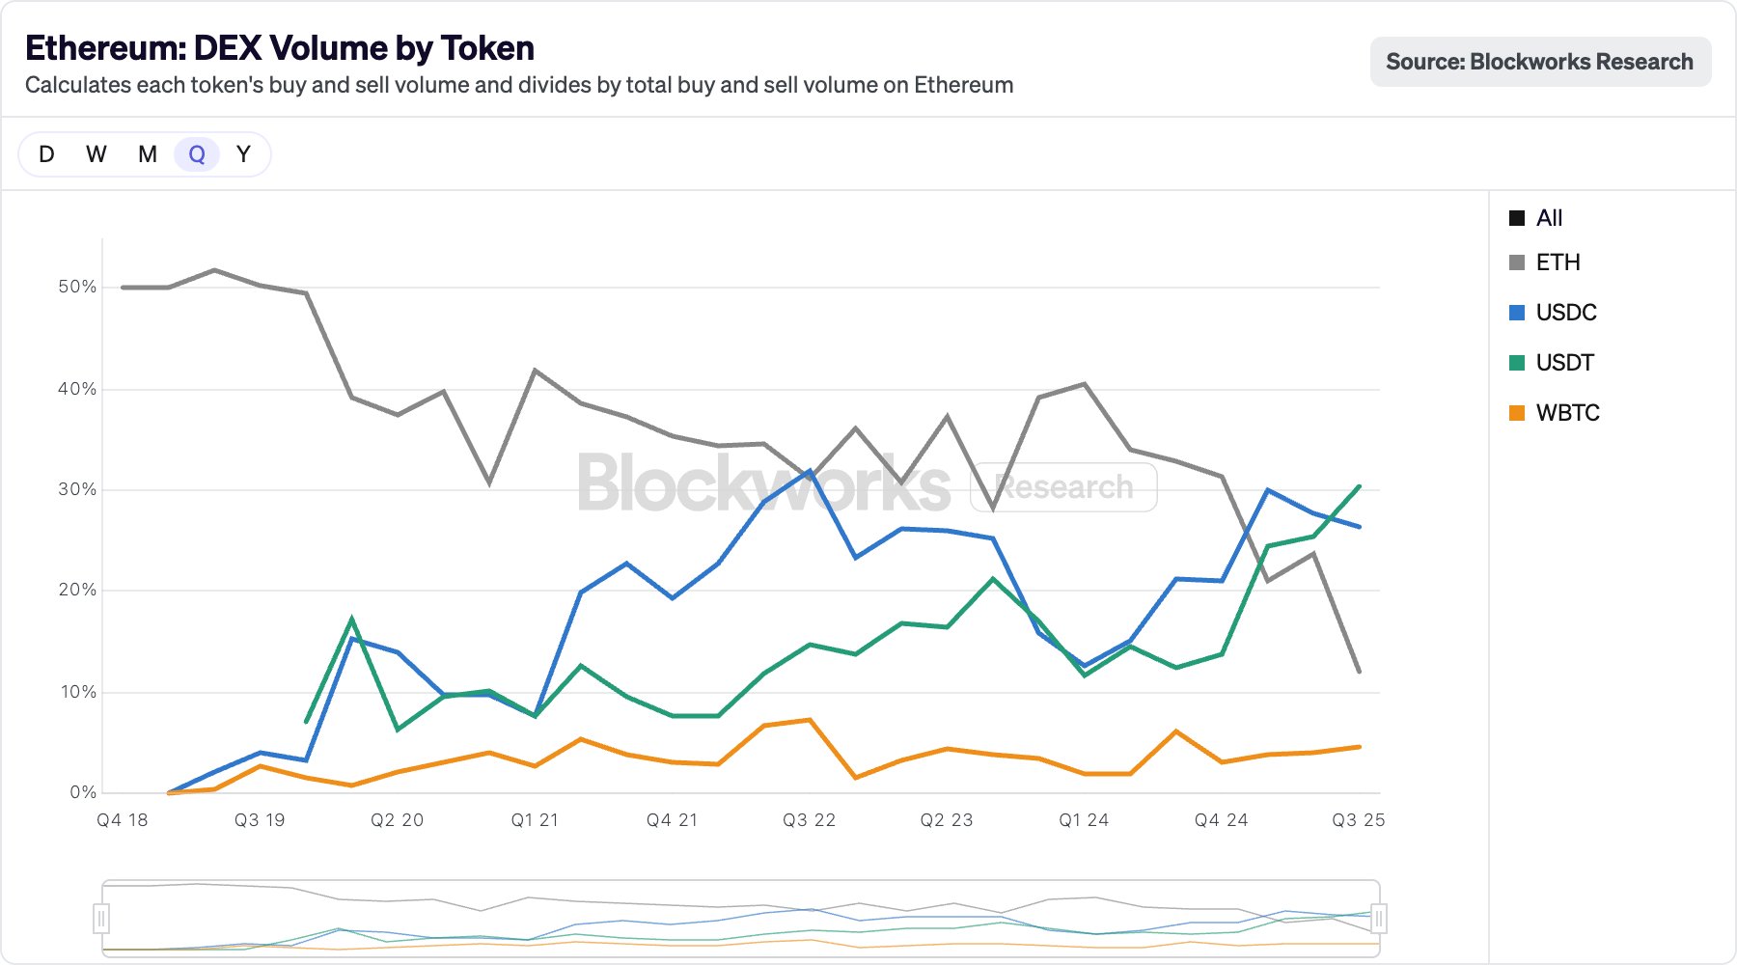This screenshot has height=965, width=1737.
Task: Click the ETH legend label text
Action: [x=1558, y=262]
